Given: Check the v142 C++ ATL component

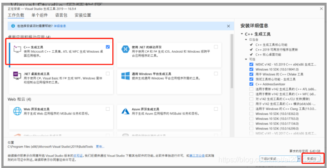Looking at the screenshot, I should click(252, 89).
